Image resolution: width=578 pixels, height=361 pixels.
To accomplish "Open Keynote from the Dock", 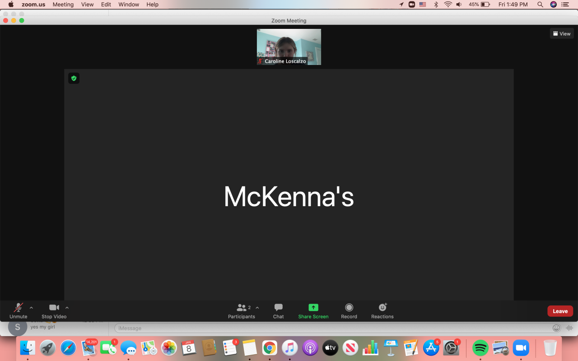I will 391,347.
